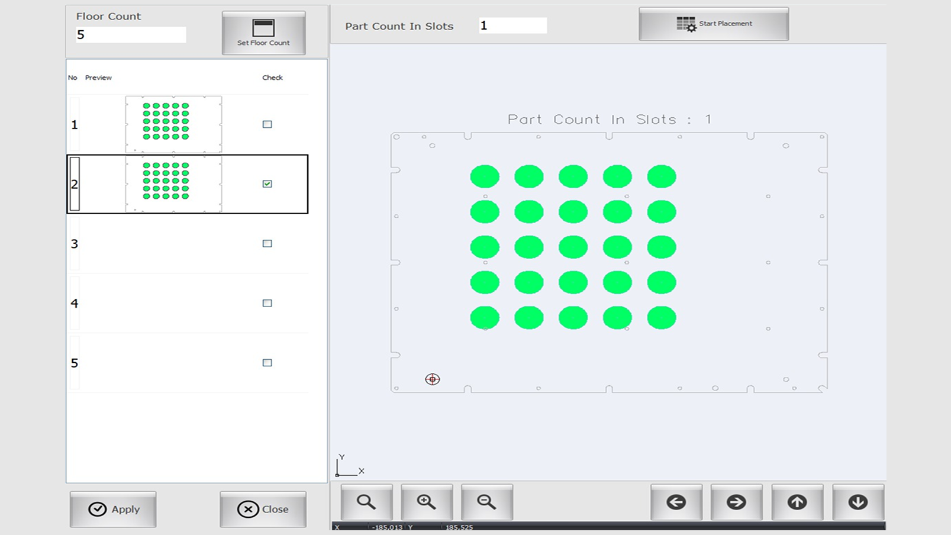Screen dimensions: 951x535
Task: Select the floor 2 preview thumbnail
Action: coord(173,183)
